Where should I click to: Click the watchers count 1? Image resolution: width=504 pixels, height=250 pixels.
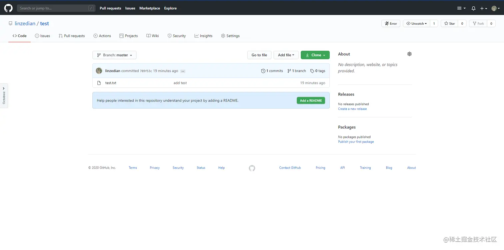coord(434,23)
